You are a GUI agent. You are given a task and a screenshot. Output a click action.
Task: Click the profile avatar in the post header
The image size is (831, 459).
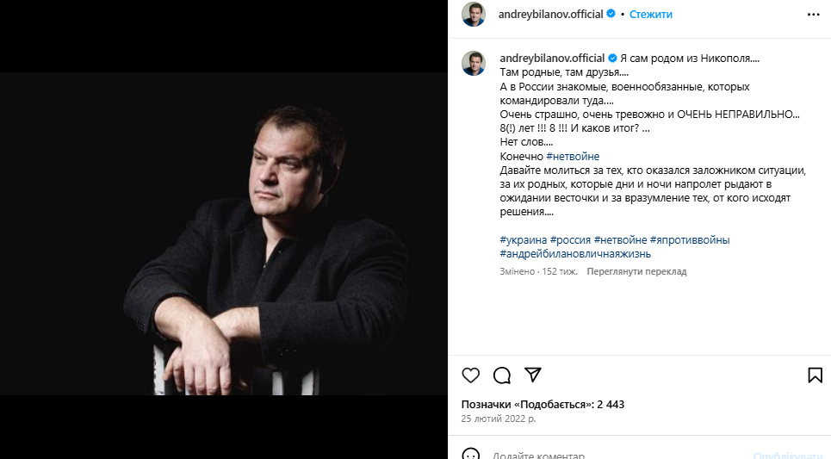click(x=473, y=15)
